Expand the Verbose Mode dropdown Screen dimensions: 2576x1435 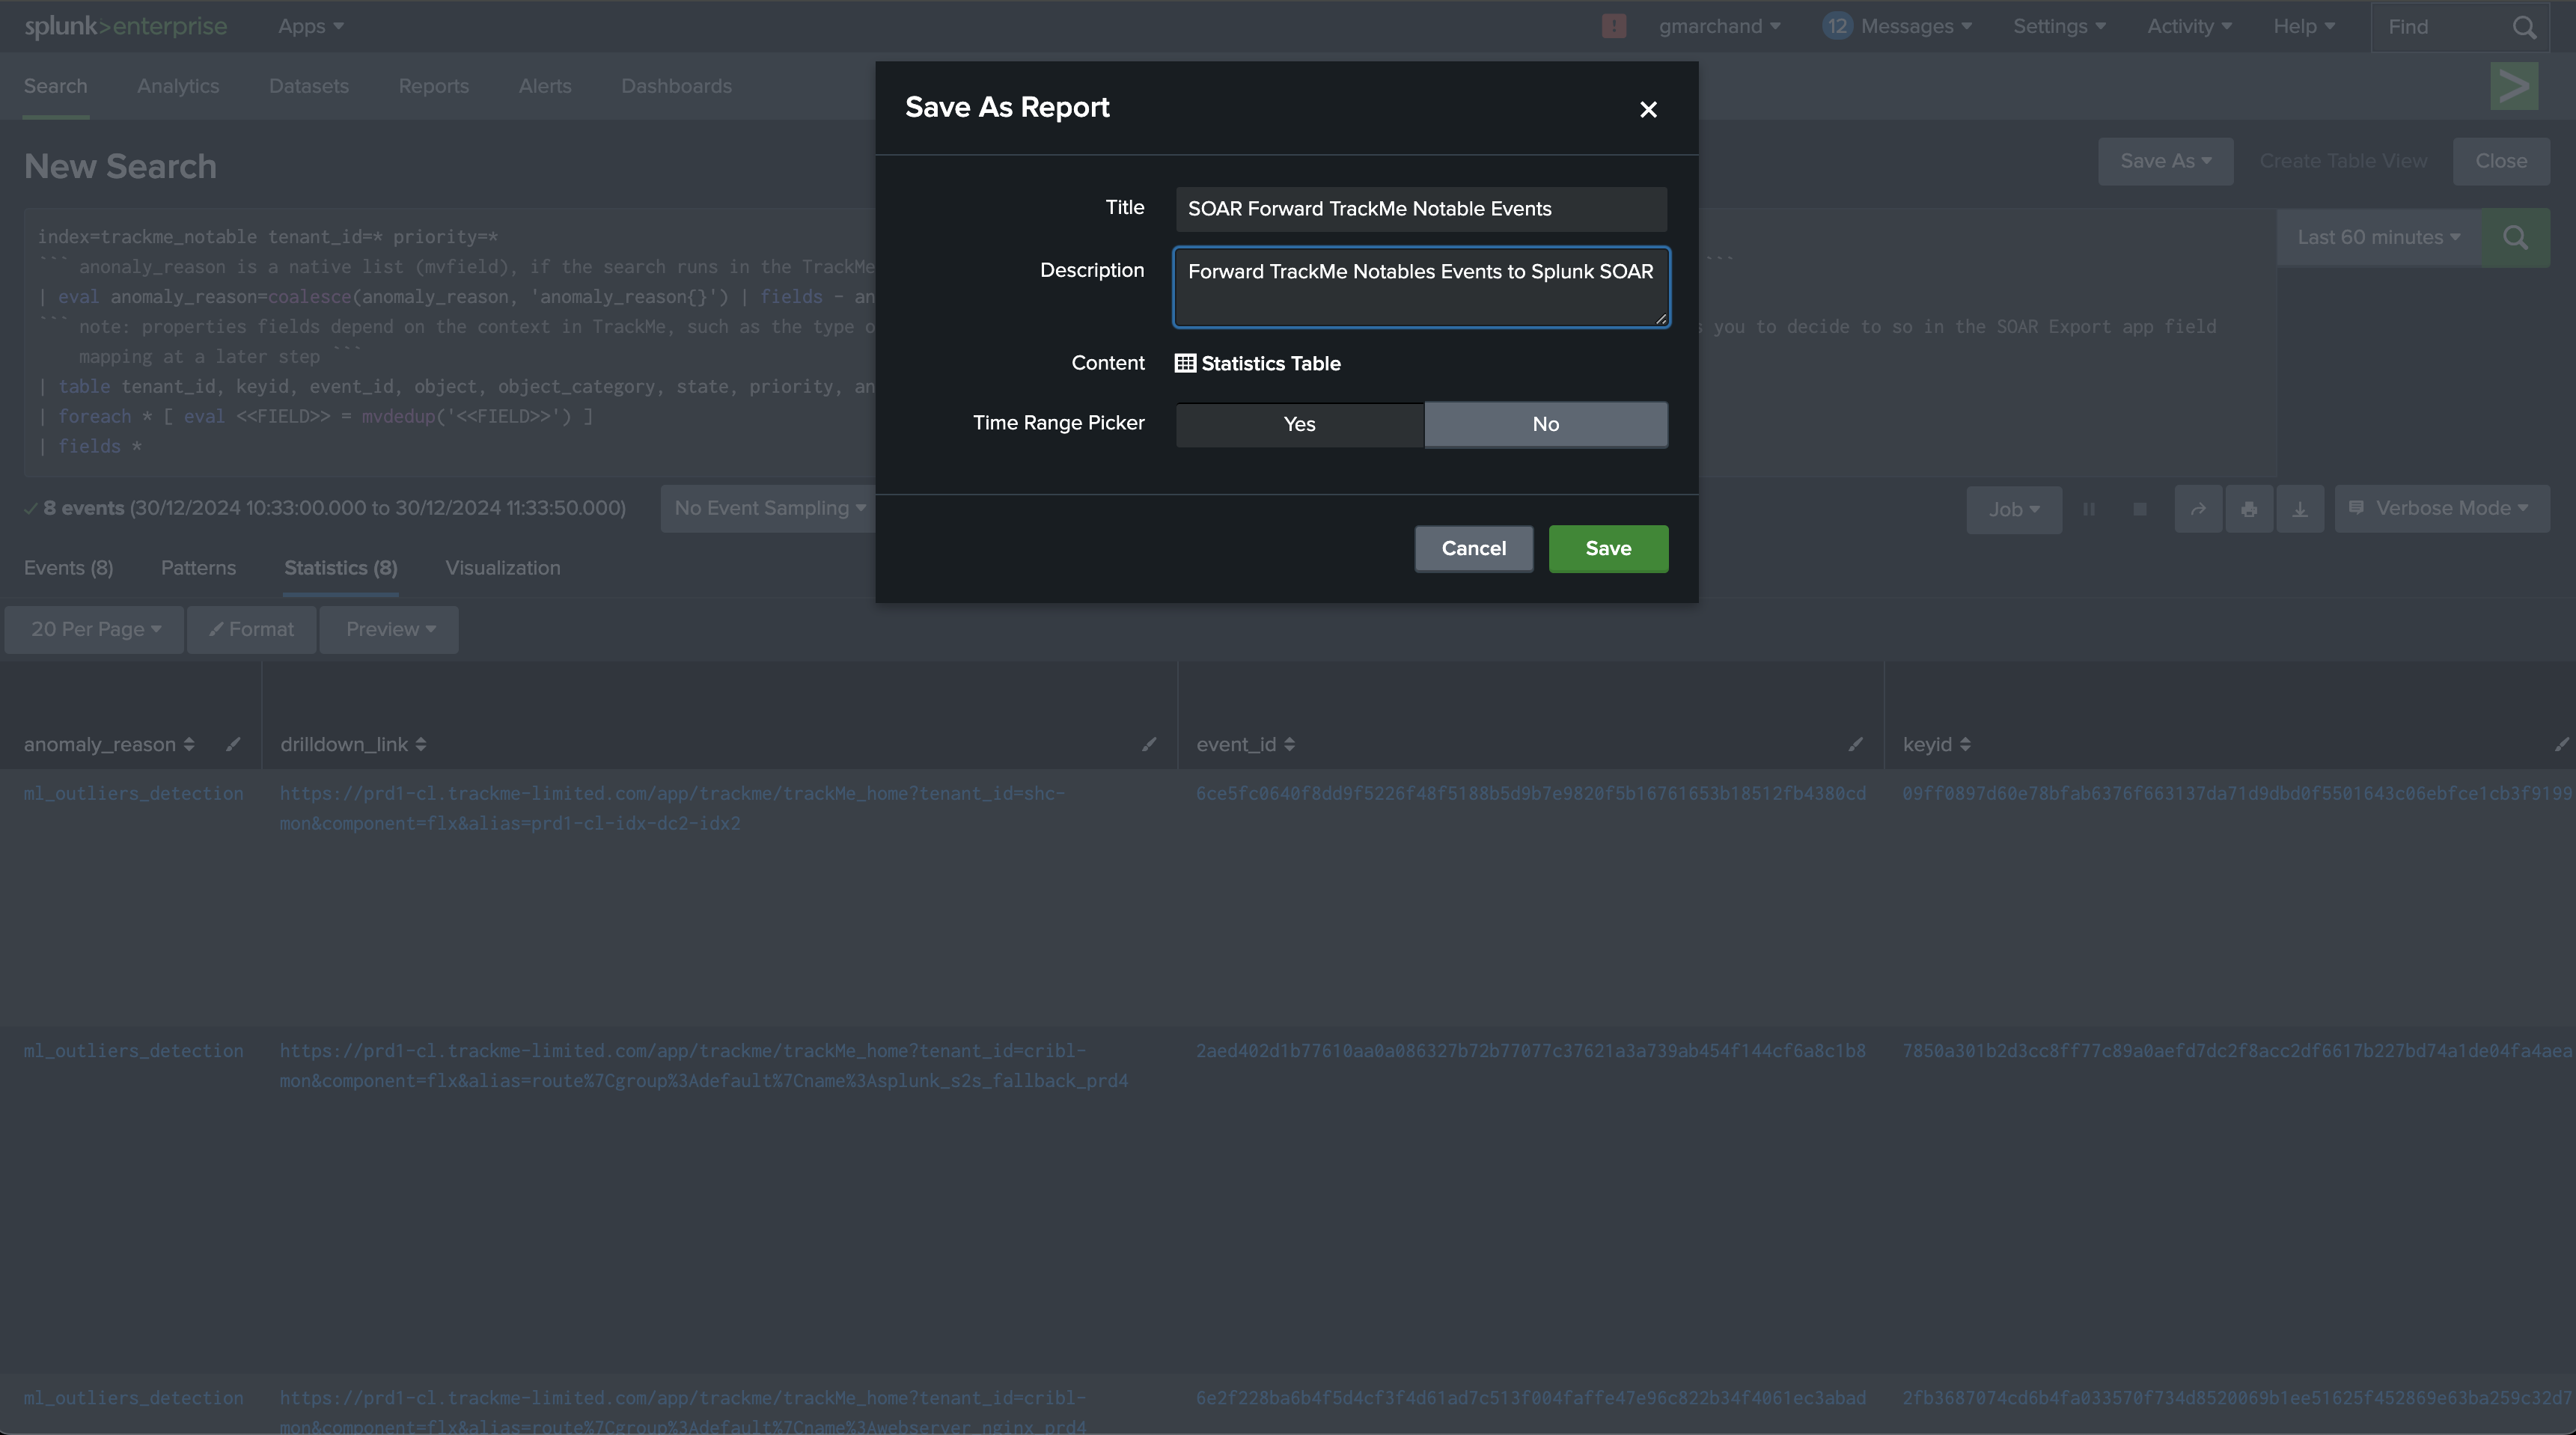(x=2441, y=509)
